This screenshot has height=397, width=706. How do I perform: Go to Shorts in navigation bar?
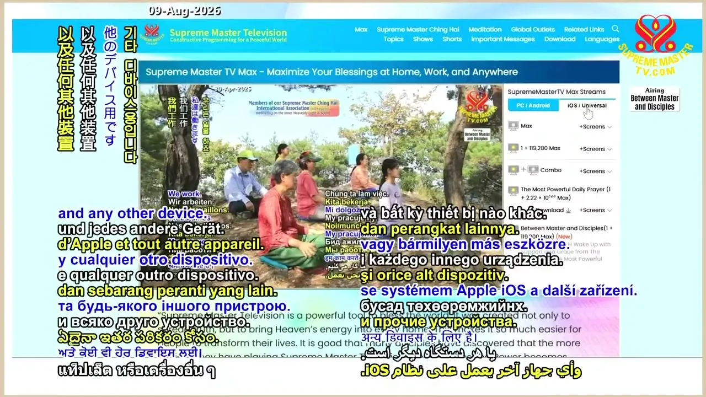tap(452, 39)
